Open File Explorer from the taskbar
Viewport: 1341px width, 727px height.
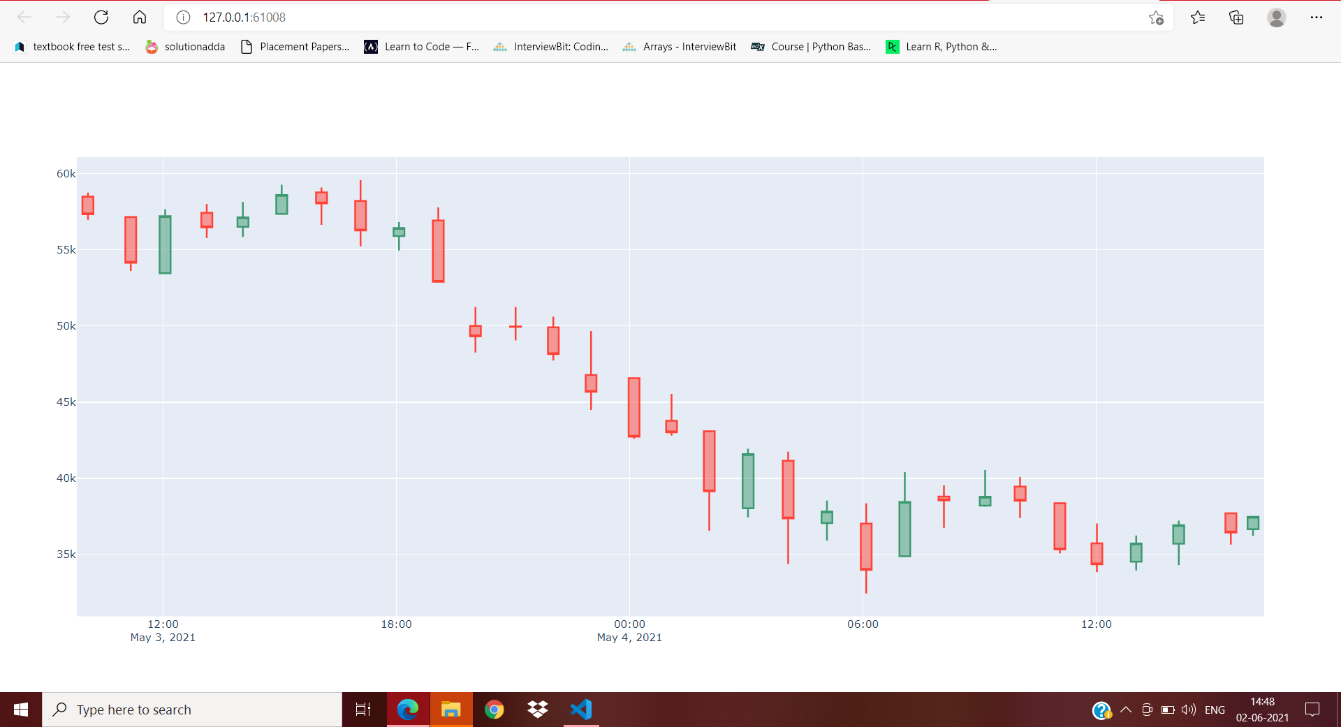coord(451,709)
